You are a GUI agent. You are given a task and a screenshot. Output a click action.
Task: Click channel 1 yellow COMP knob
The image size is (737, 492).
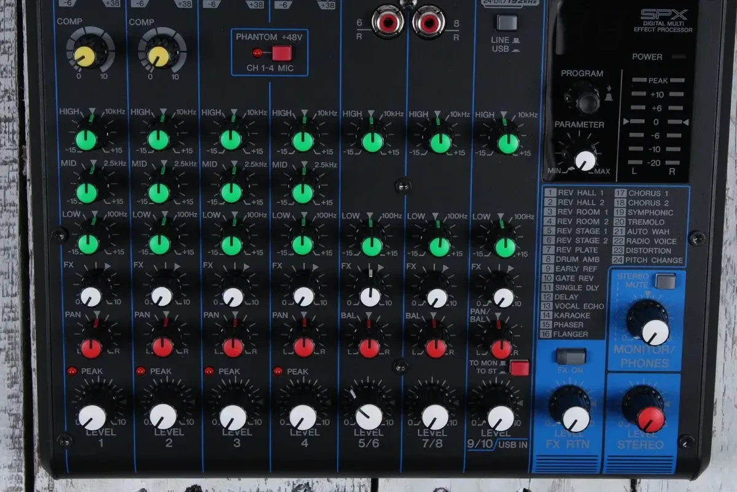pos(85,56)
